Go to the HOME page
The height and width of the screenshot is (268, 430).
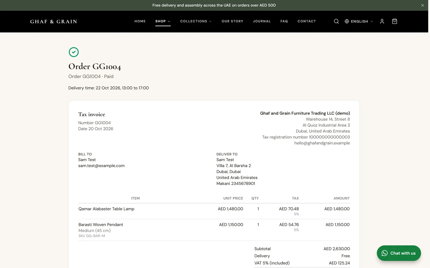click(x=140, y=21)
